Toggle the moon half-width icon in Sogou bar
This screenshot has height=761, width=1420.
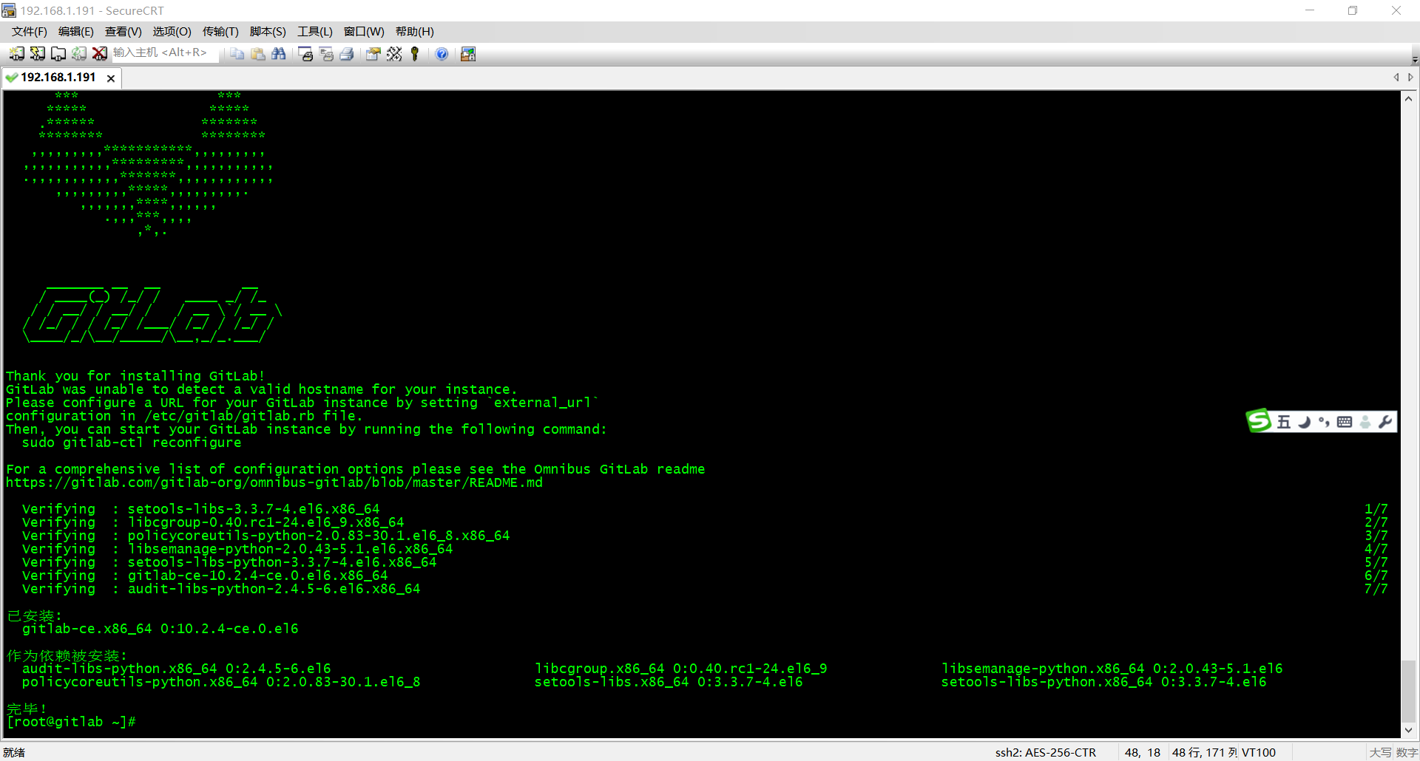pos(1305,422)
